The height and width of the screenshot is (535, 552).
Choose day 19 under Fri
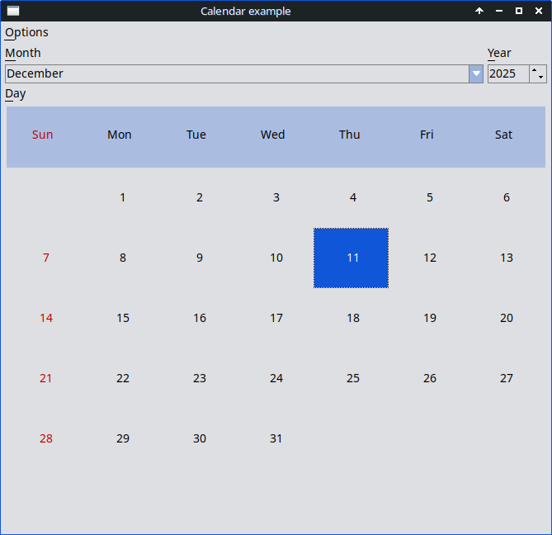coord(430,318)
